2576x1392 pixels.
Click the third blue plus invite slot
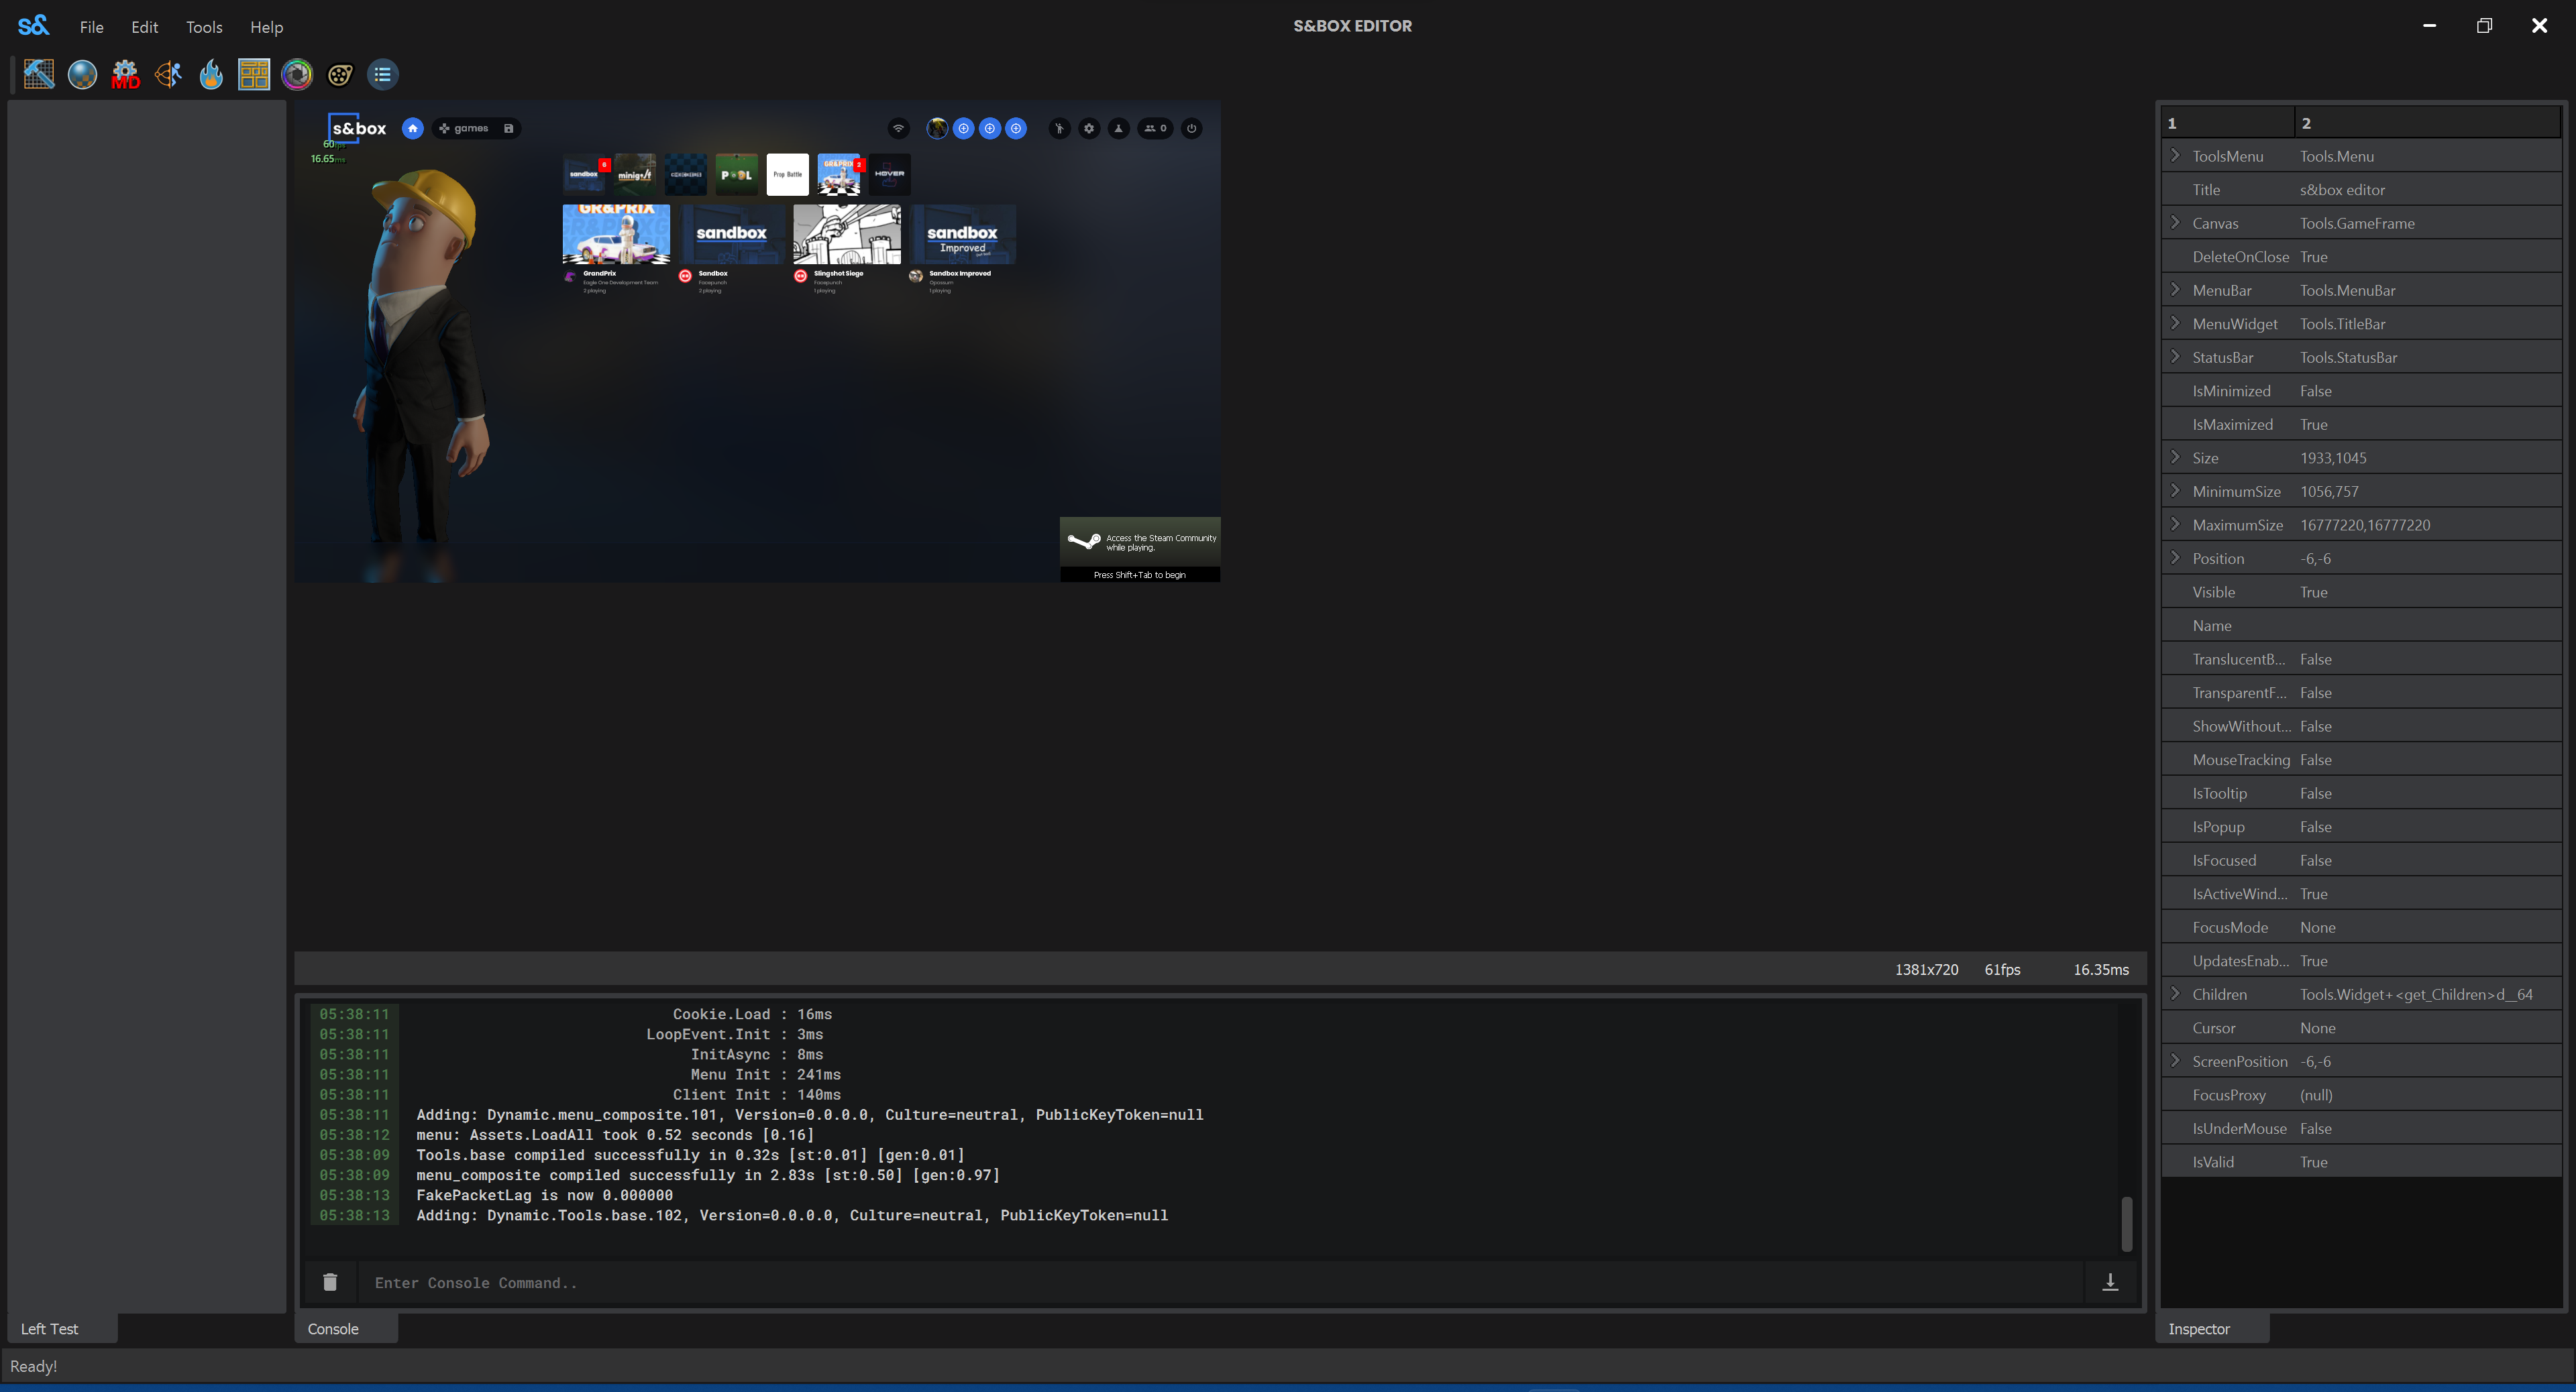1016,128
